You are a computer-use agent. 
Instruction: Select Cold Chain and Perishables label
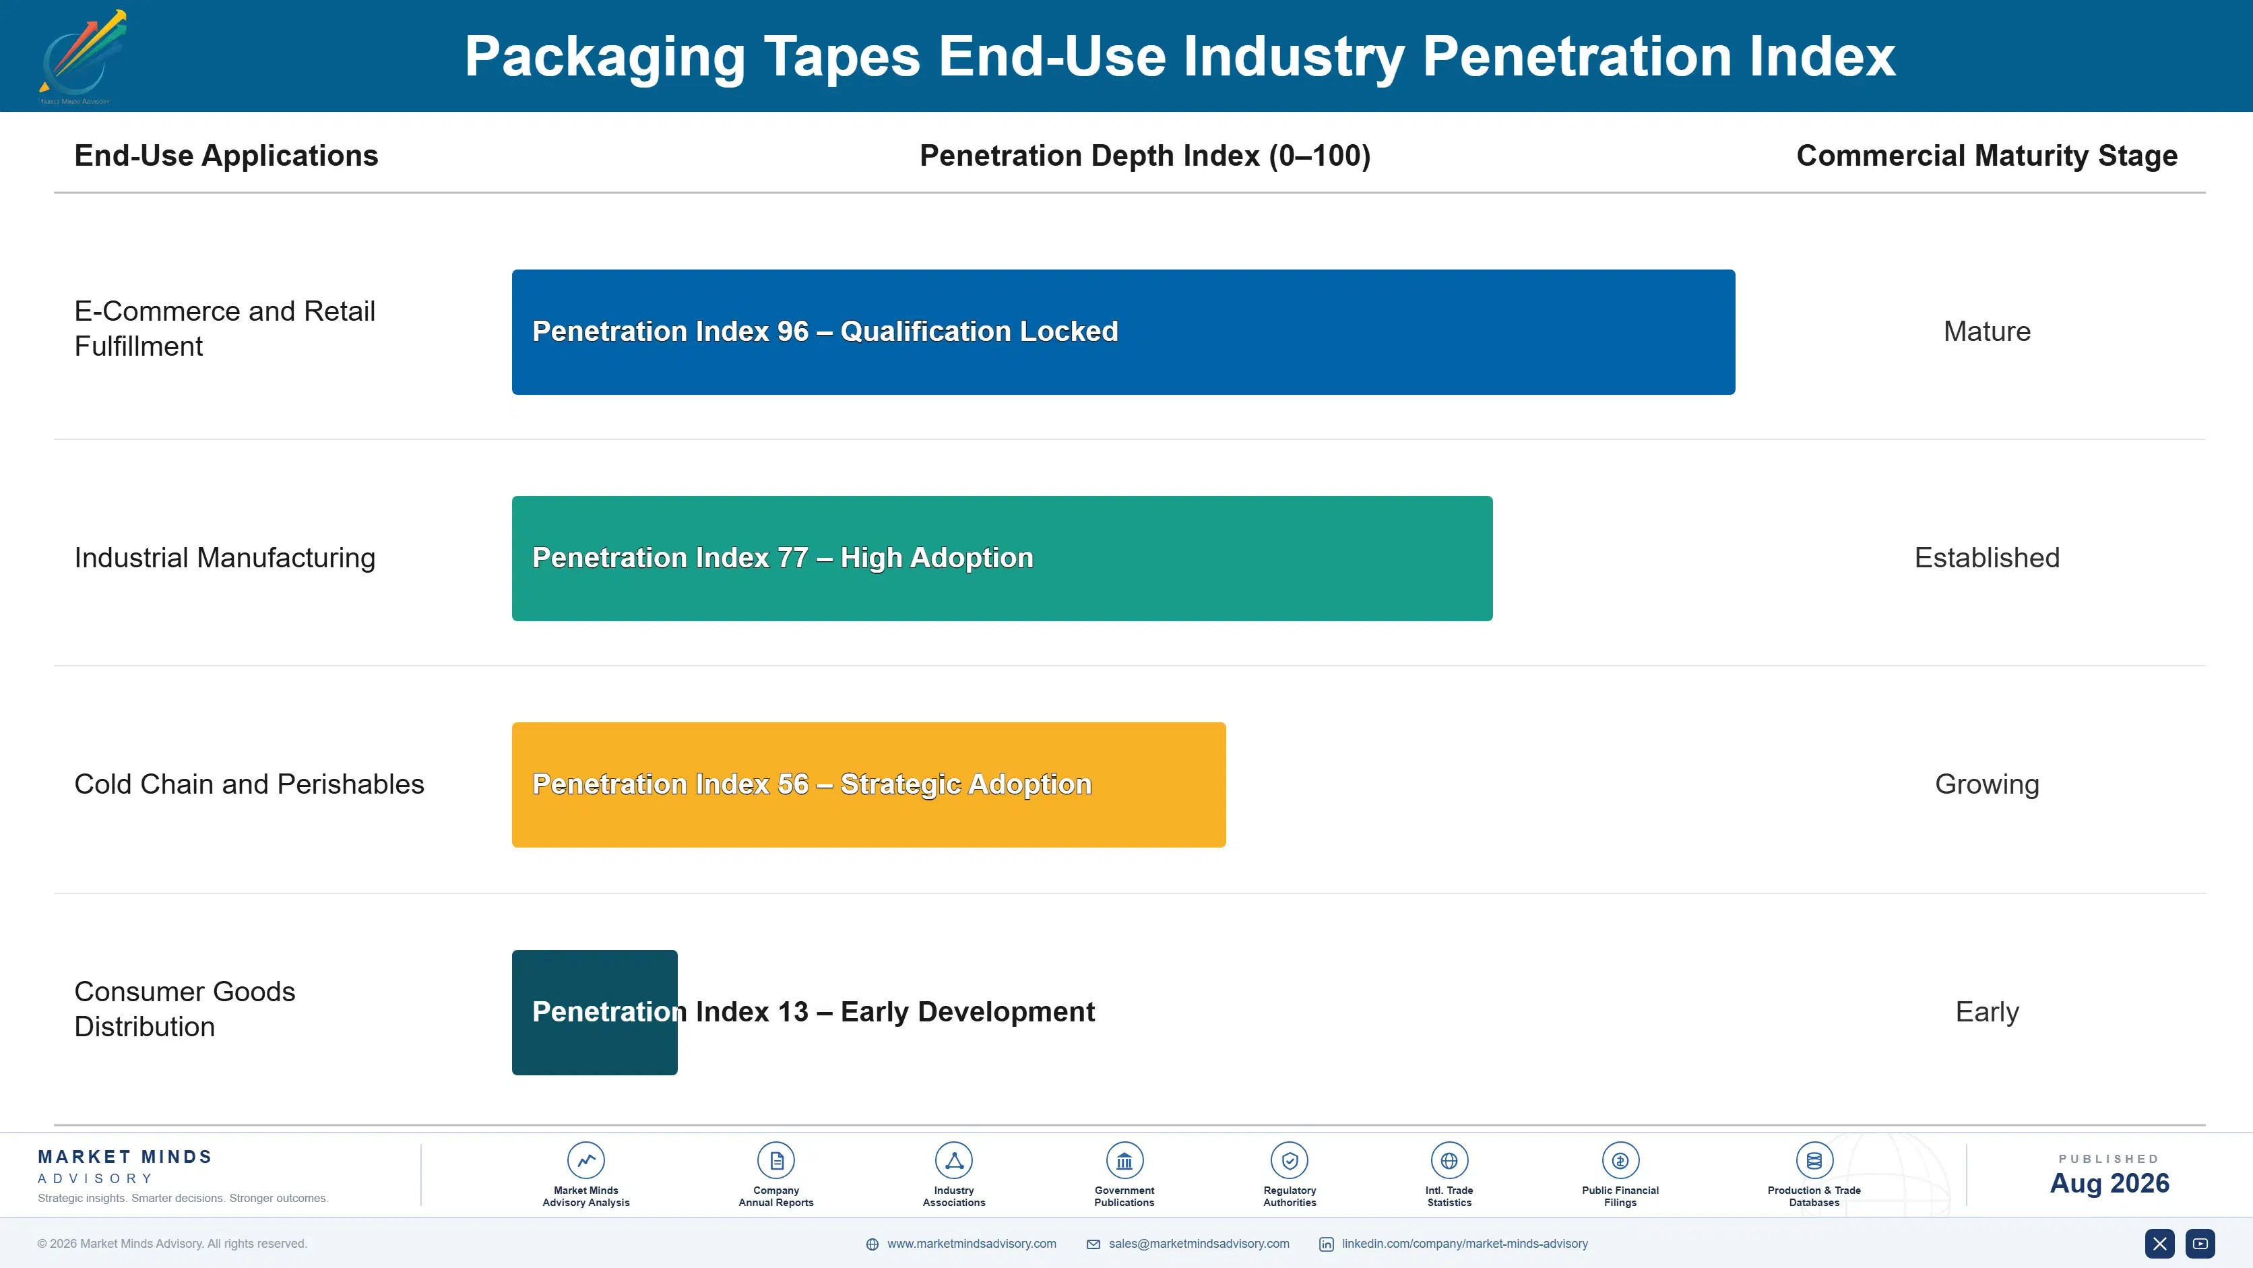point(249,784)
